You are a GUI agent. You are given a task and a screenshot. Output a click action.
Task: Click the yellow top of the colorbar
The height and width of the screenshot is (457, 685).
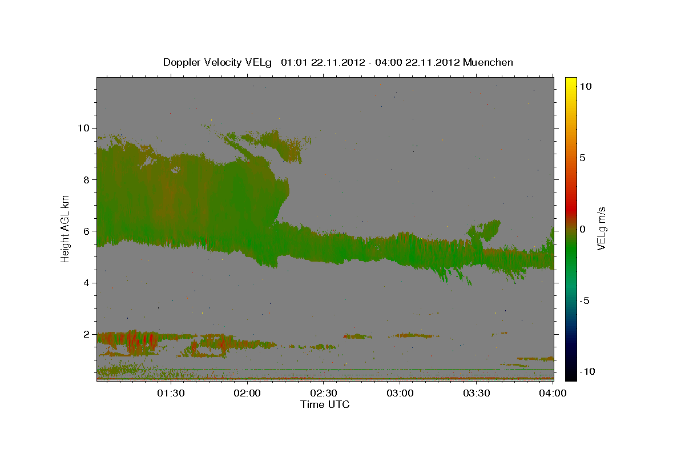(570, 83)
